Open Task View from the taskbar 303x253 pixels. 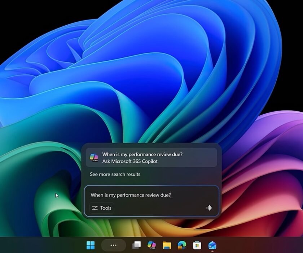tap(136, 245)
